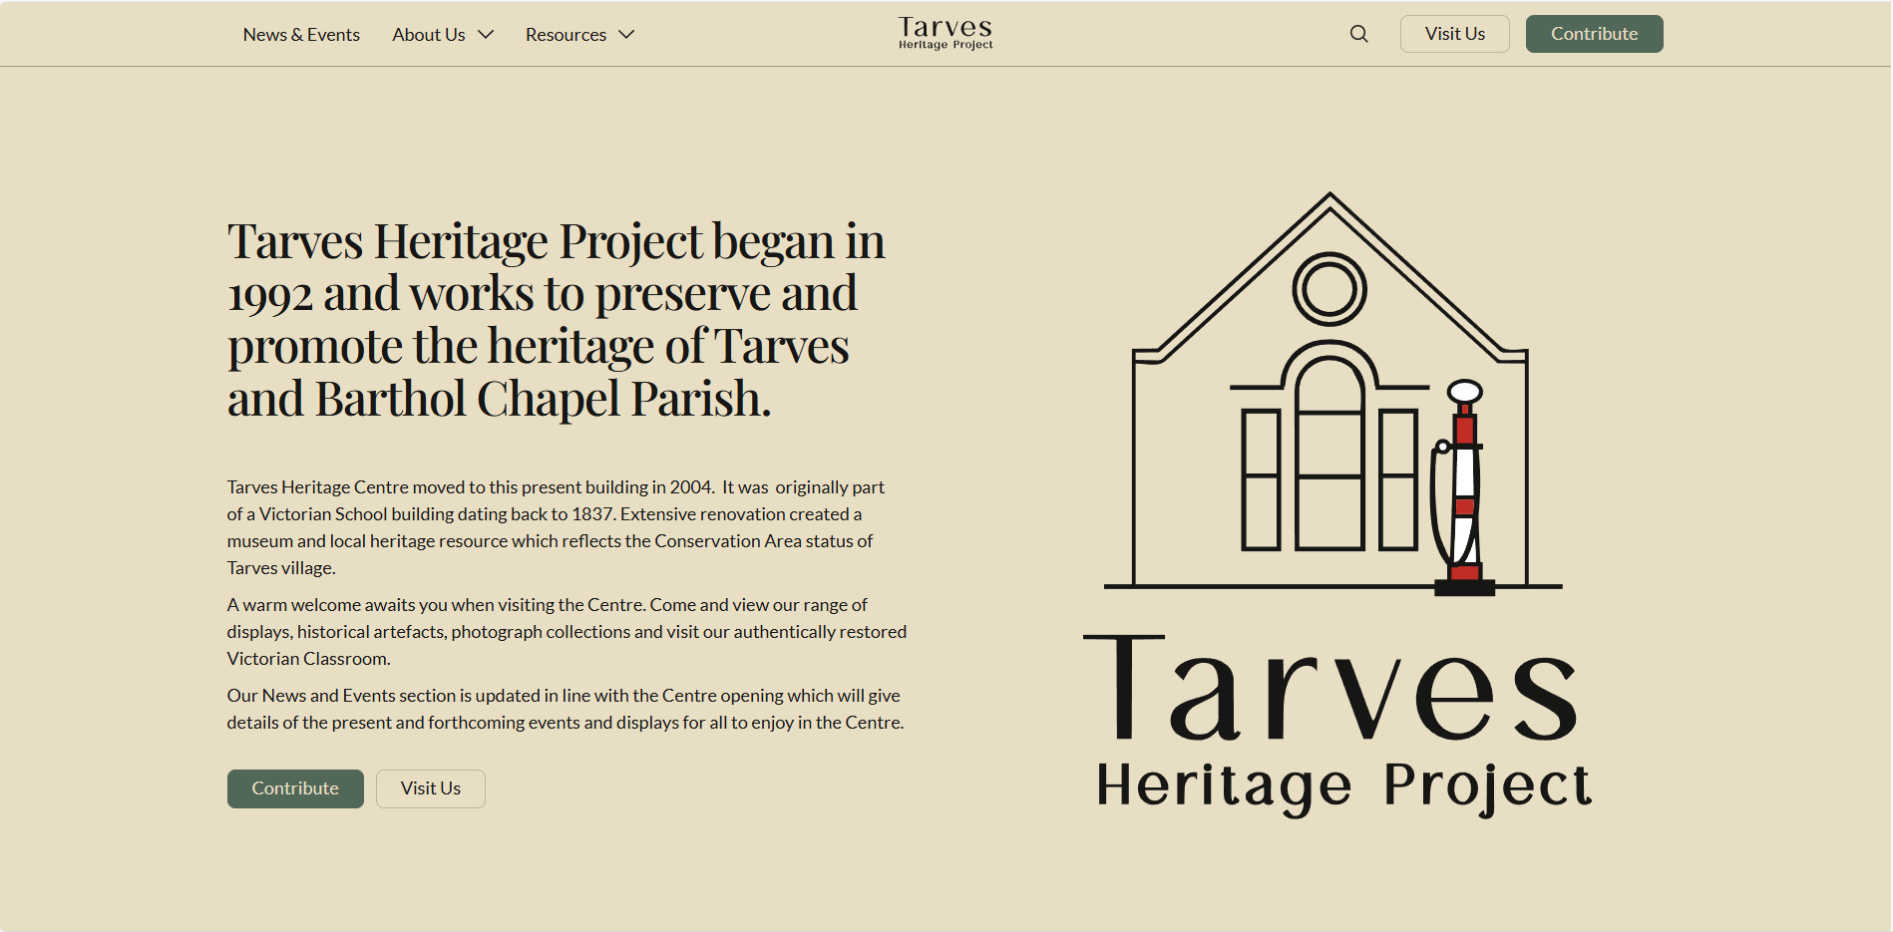
Task: Click the Visit Us button in header
Action: [1454, 34]
